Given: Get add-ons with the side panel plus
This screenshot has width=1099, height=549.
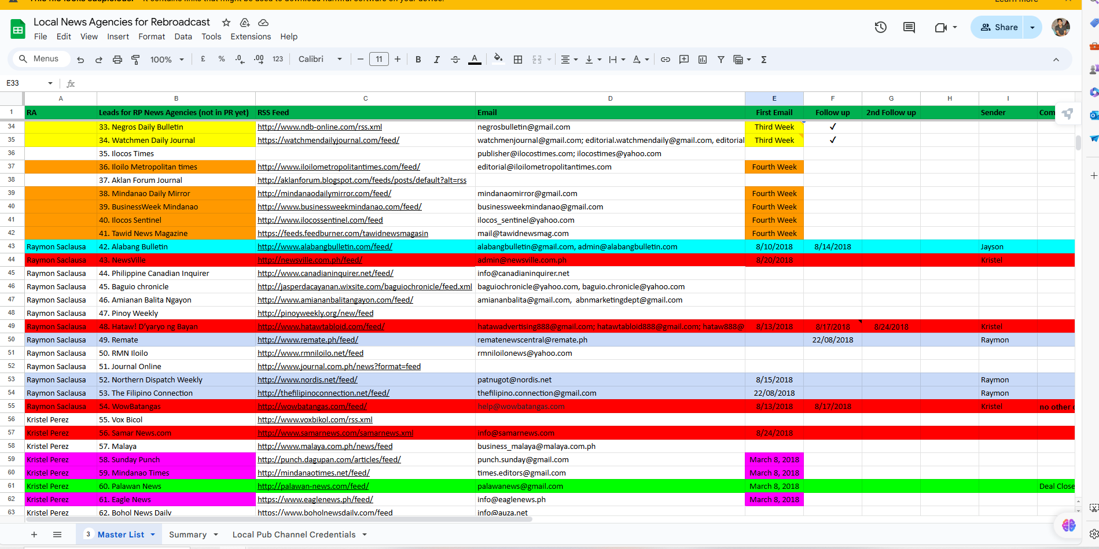Looking at the screenshot, I should tap(1093, 175).
